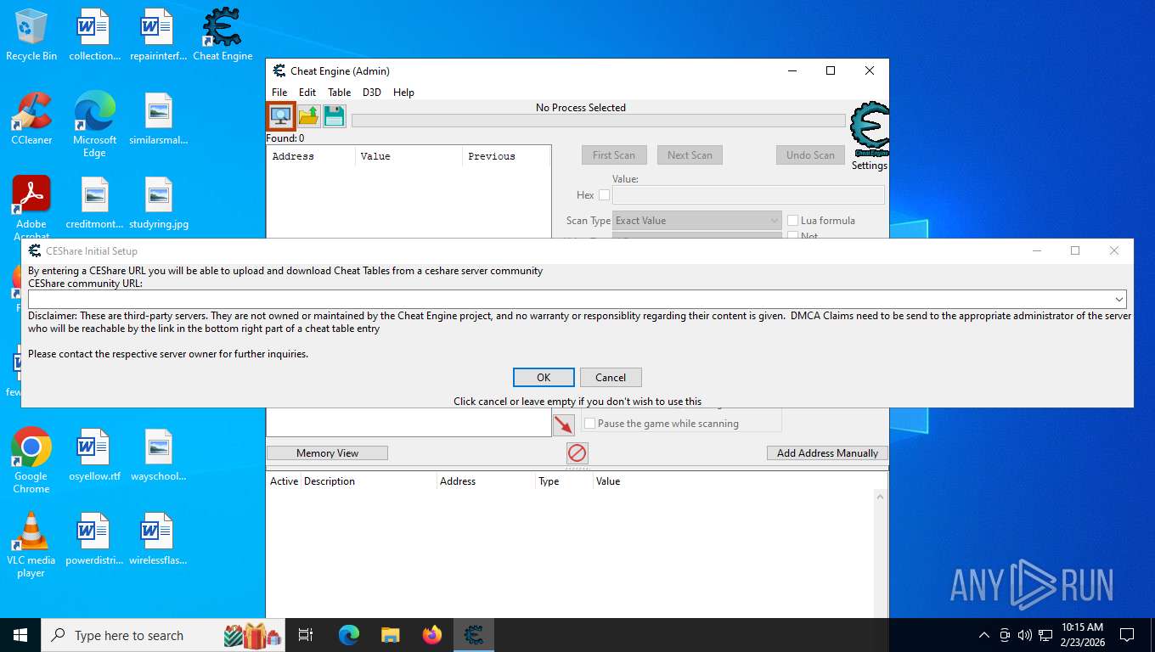Select the wirelessflas... document icon
The height and width of the screenshot is (652, 1155).
coord(159,539)
